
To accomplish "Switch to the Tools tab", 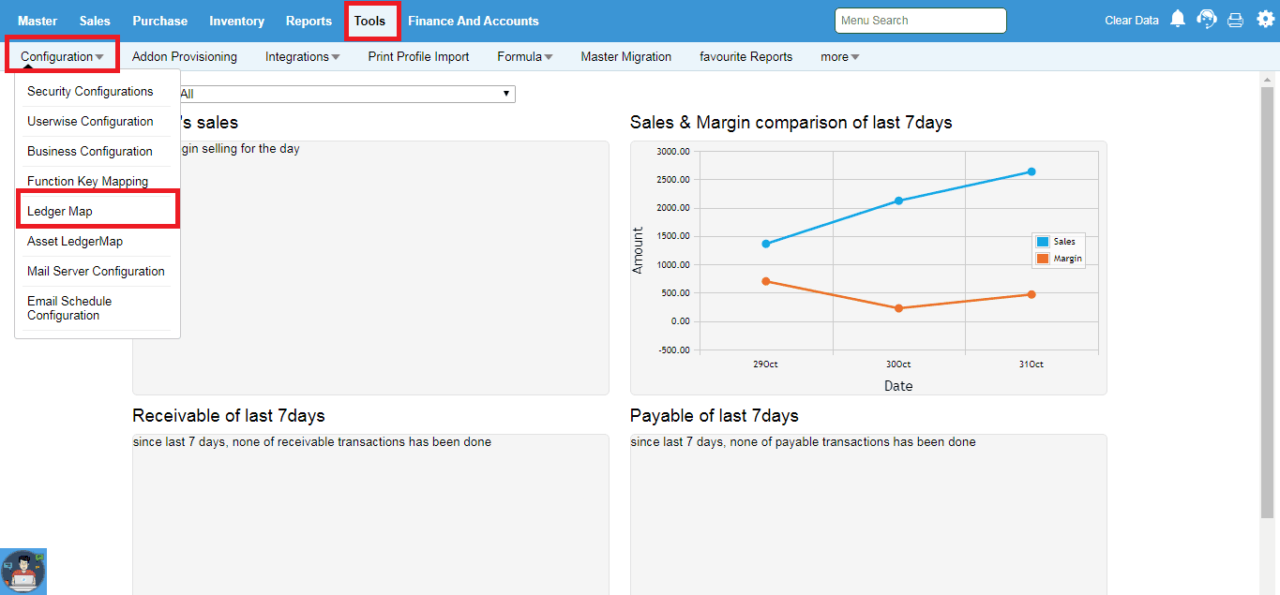I will coord(369,21).
